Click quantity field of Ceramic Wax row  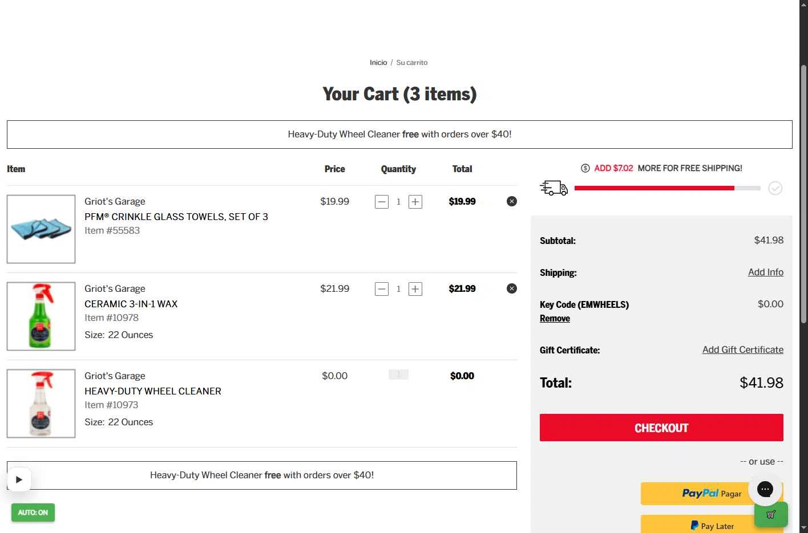(398, 289)
